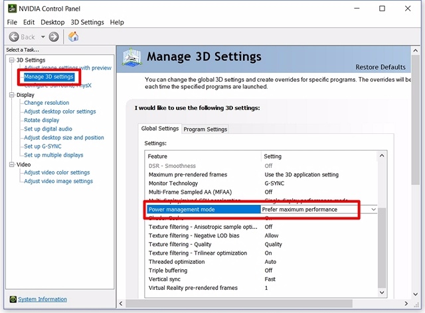Click the System Information icon
Image resolution: width=425 pixels, height=313 pixels.
(11, 299)
